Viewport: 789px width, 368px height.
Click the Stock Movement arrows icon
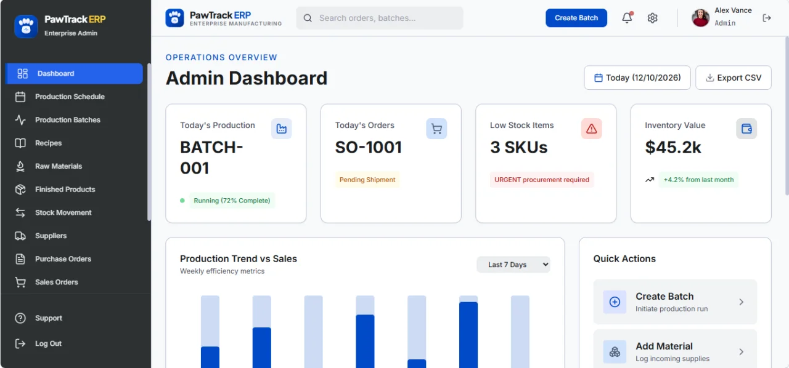click(x=20, y=212)
